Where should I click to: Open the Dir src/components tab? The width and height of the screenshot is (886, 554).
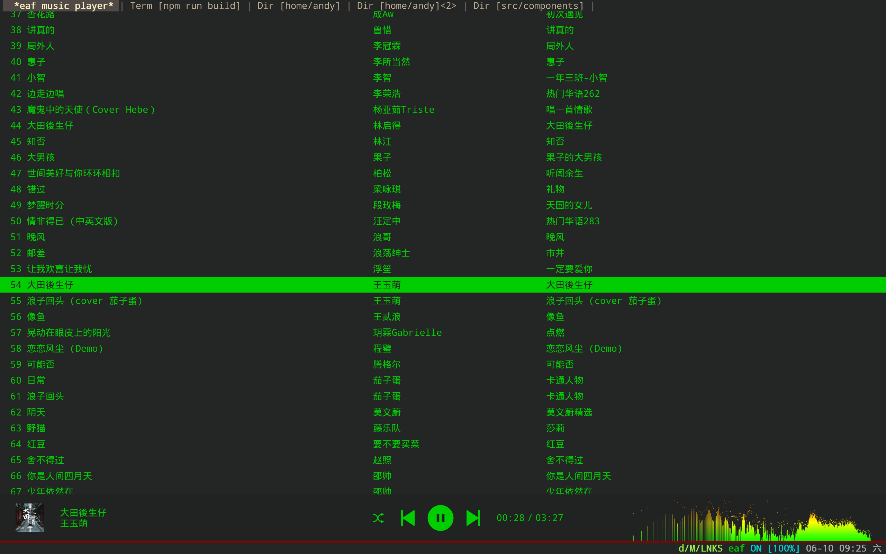(x=528, y=6)
